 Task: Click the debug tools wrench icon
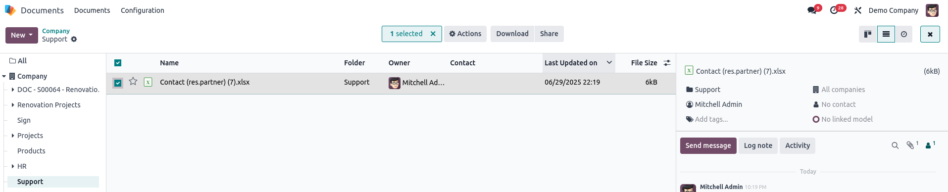(x=858, y=10)
